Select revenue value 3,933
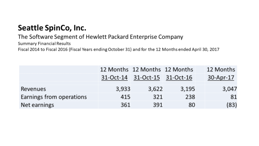The image size is (259, 146). (x=123, y=89)
